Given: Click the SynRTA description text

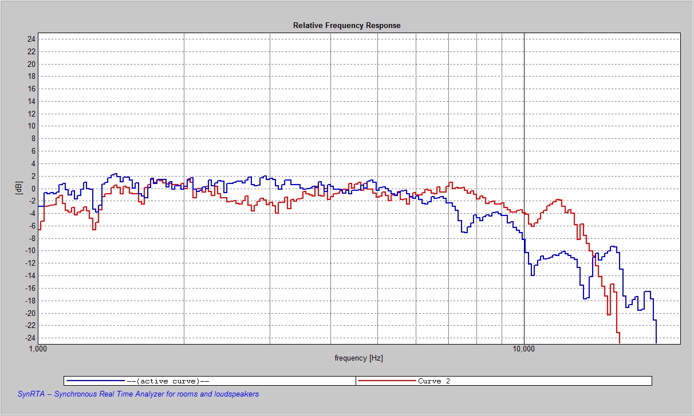Looking at the screenshot, I should point(139,394).
